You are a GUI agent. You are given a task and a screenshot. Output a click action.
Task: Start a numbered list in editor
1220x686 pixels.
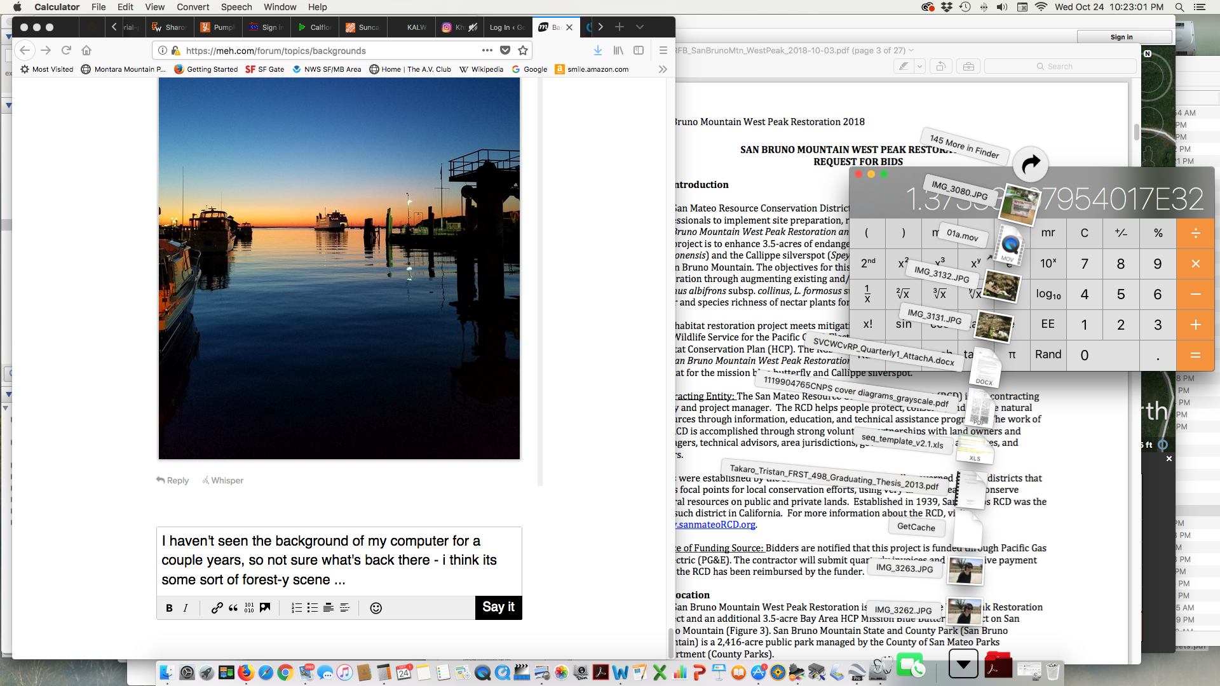[x=296, y=608]
